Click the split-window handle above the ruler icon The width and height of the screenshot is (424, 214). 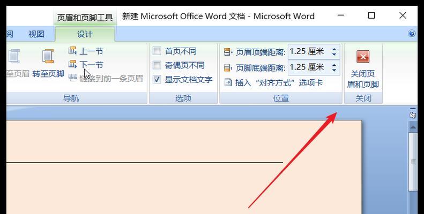(413, 109)
